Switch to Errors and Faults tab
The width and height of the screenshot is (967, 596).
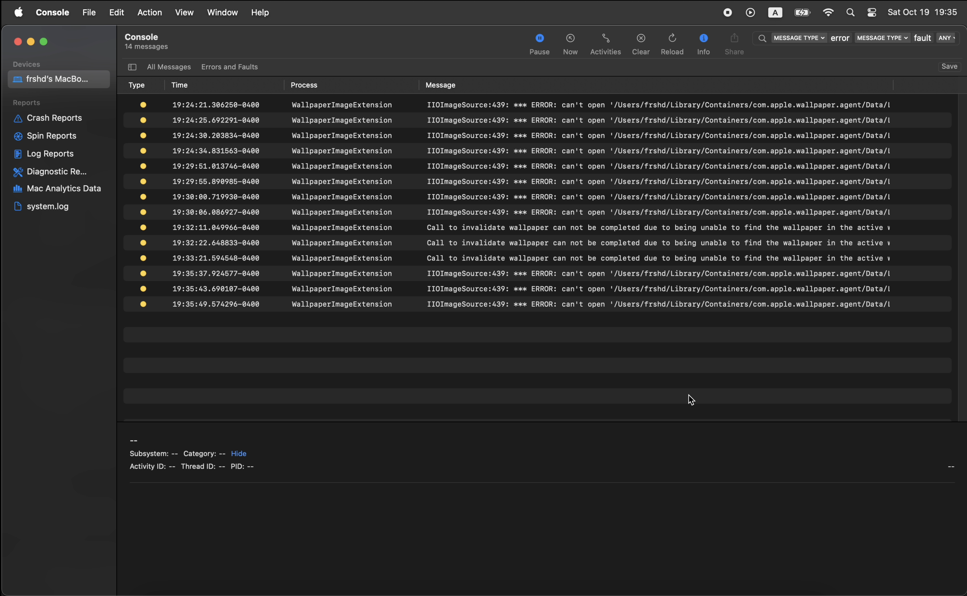click(x=229, y=67)
